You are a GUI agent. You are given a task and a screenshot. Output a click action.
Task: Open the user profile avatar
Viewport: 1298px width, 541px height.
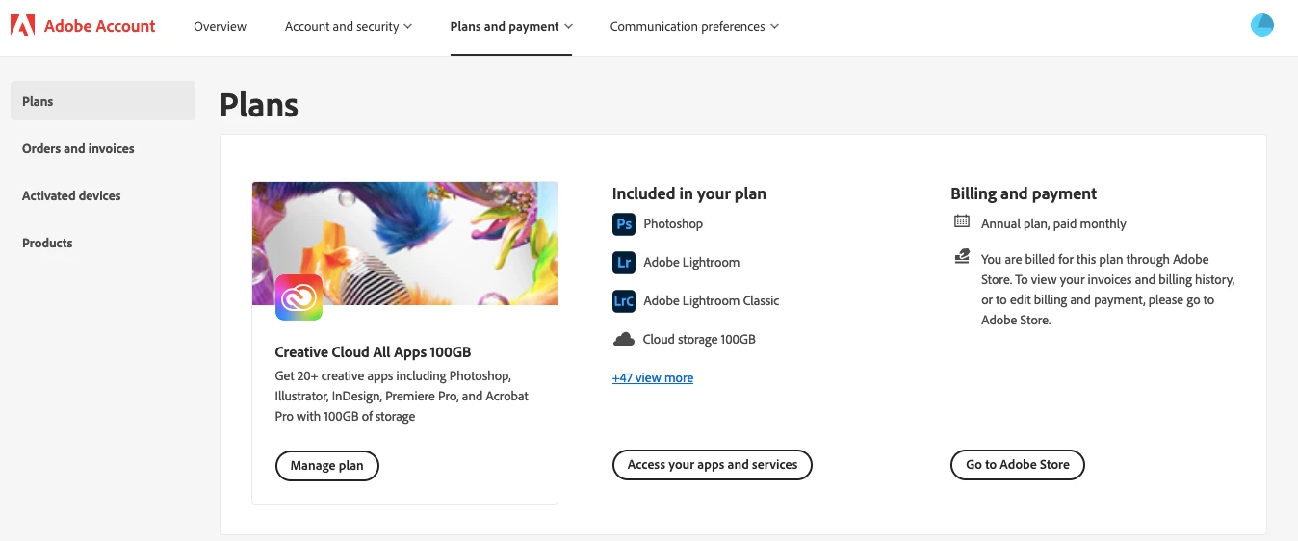[x=1261, y=26]
